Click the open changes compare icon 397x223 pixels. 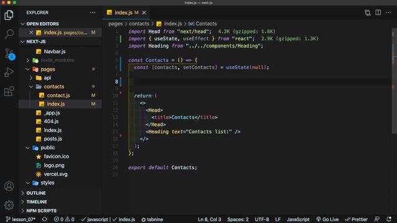367,12
